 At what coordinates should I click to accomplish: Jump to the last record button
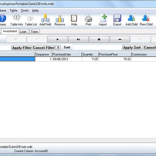coord(78,39)
